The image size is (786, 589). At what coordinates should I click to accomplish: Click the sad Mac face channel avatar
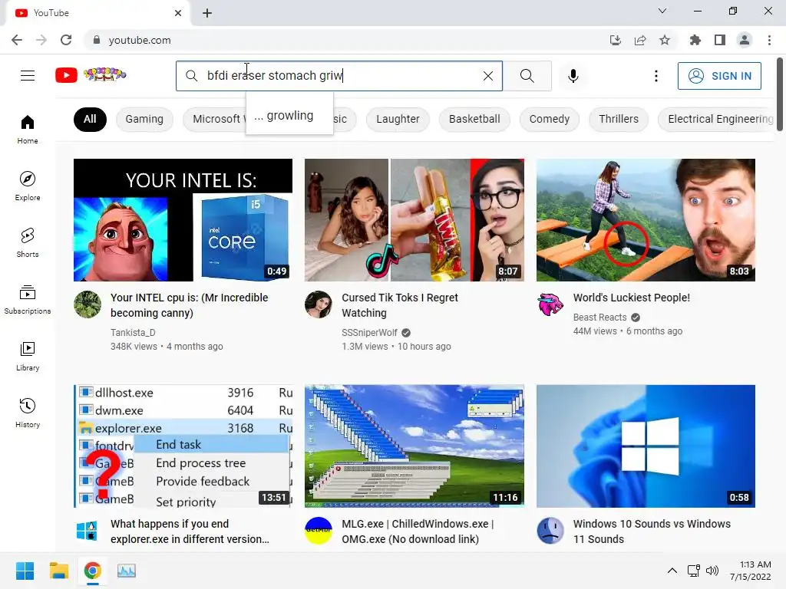(550, 531)
